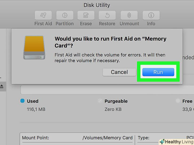The width and height of the screenshot is (194, 145).
Task: Select the Mount Point row
Action: 77,138
